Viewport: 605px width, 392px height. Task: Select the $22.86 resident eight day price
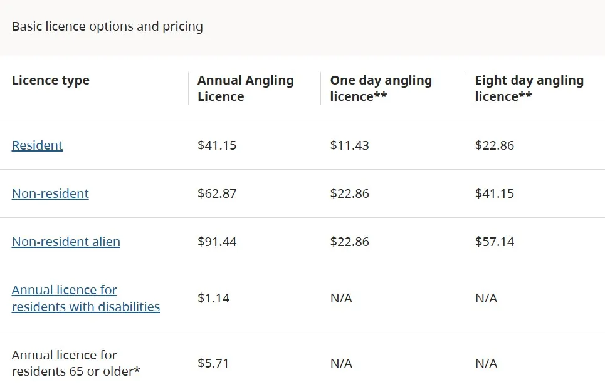pos(495,145)
